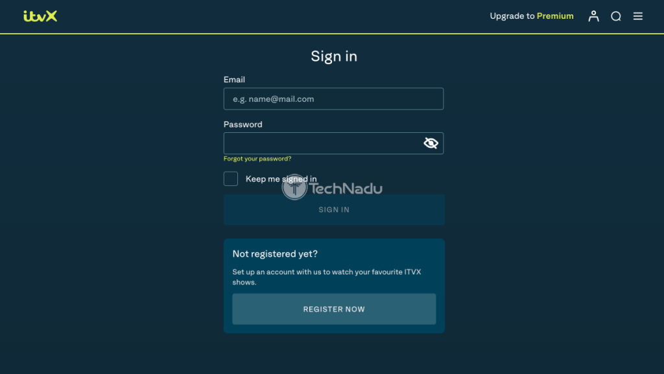Click the yellow Premium word in header
The height and width of the screenshot is (374, 664).
pos(555,16)
